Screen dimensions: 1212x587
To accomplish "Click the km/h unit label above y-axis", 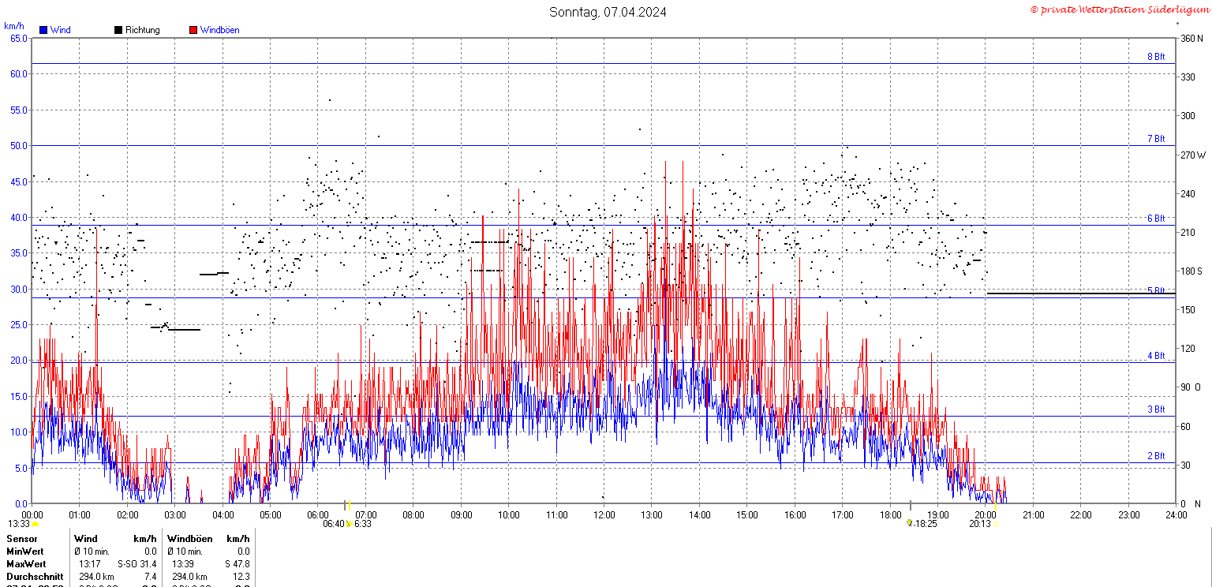I will click(14, 26).
